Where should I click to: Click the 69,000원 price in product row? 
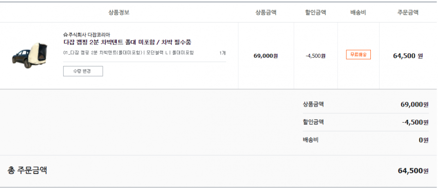point(266,56)
